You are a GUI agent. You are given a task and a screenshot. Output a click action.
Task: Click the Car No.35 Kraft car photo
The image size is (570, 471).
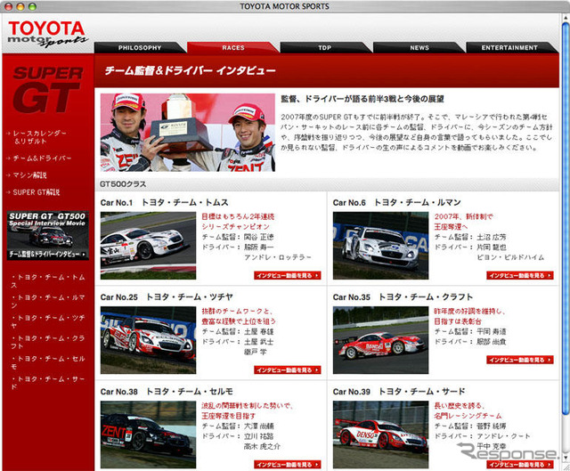tap(380, 340)
